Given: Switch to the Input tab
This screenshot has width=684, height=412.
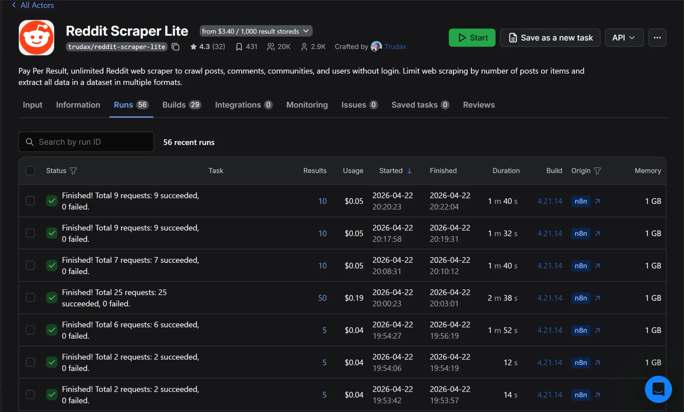Looking at the screenshot, I should pos(32,105).
